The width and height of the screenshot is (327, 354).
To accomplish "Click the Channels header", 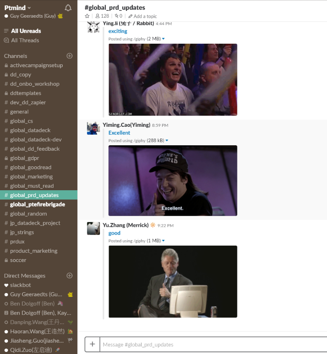I will point(16,56).
